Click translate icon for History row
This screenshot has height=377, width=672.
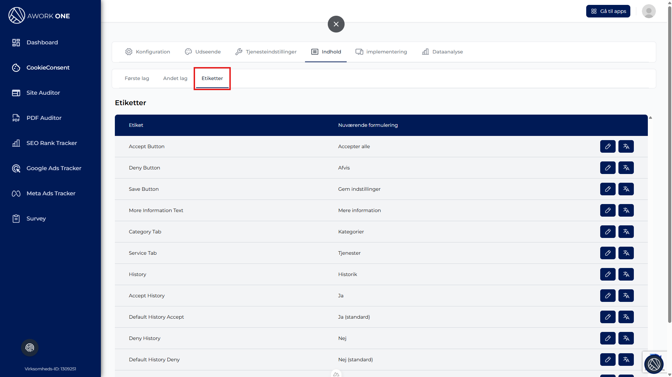(x=626, y=274)
